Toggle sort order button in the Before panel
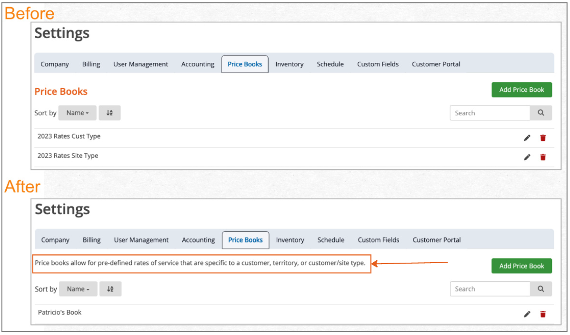Screen dimensions: 570x335 (x=110, y=113)
